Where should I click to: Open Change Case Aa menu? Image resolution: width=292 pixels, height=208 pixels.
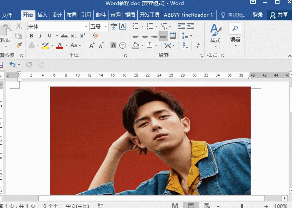tap(76, 45)
